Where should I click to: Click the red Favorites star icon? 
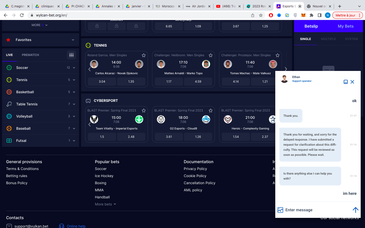[x=8, y=40]
